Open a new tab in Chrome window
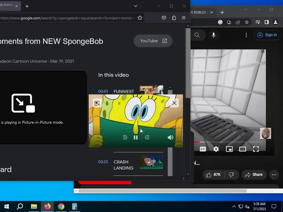The image size is (283, 212). pyautogui.click(x=222, y=12)
